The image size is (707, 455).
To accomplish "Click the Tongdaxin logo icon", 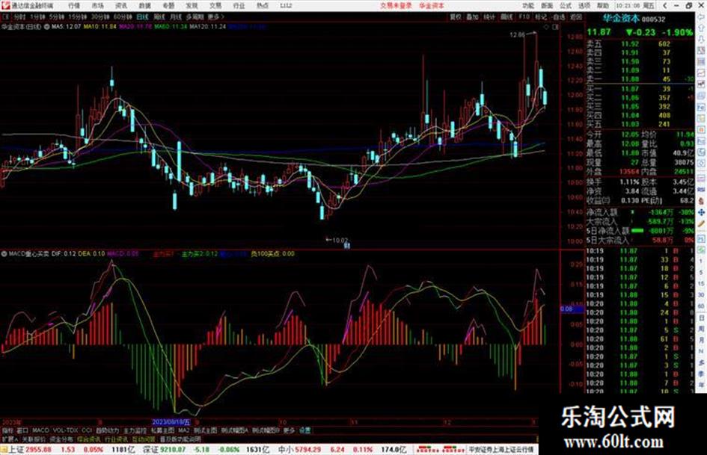I will (x=5, y=6).
